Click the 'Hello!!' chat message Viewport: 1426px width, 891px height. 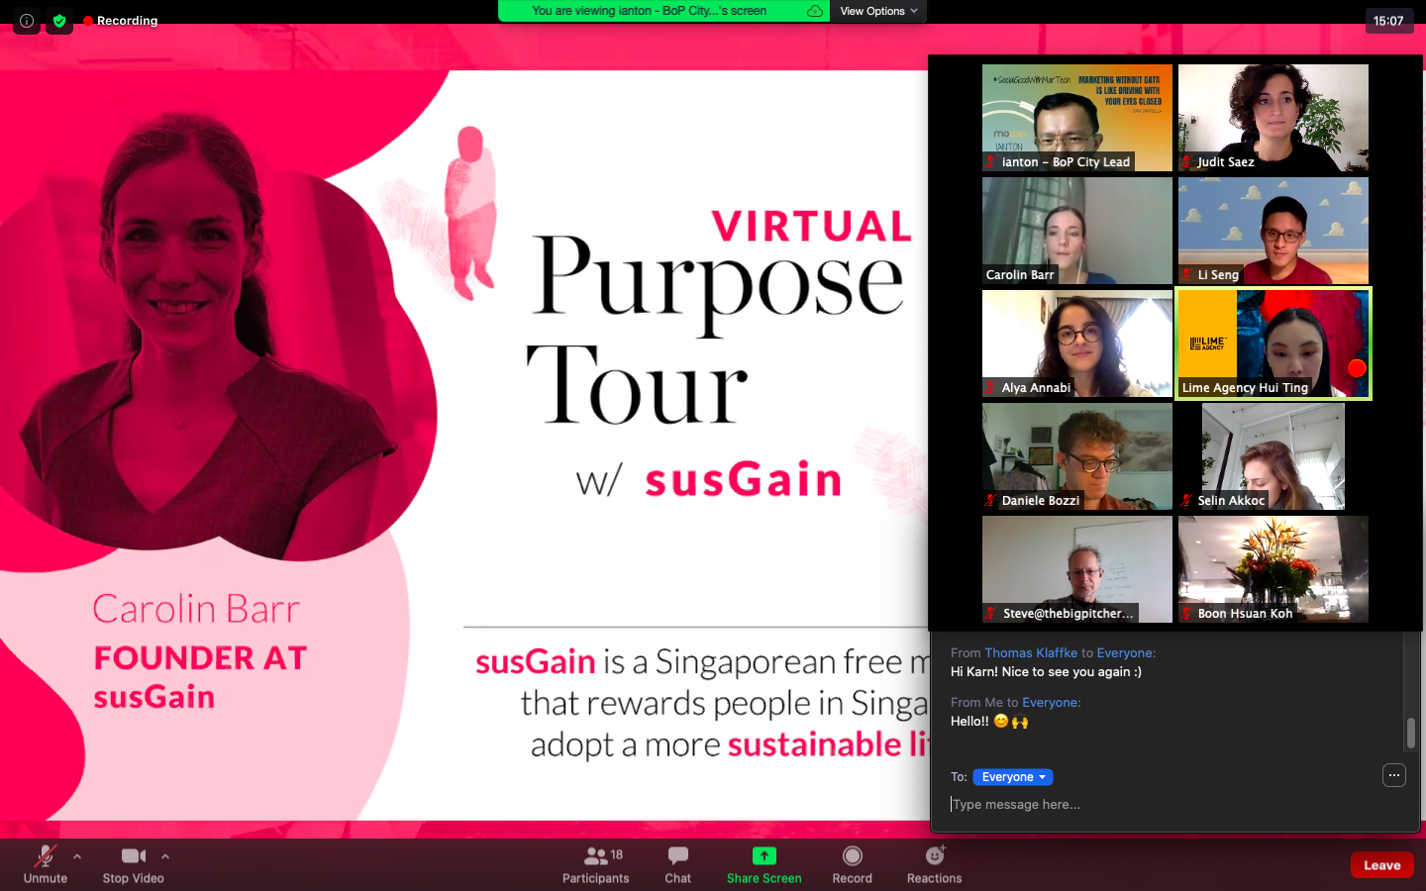click(x=989, y=721)
